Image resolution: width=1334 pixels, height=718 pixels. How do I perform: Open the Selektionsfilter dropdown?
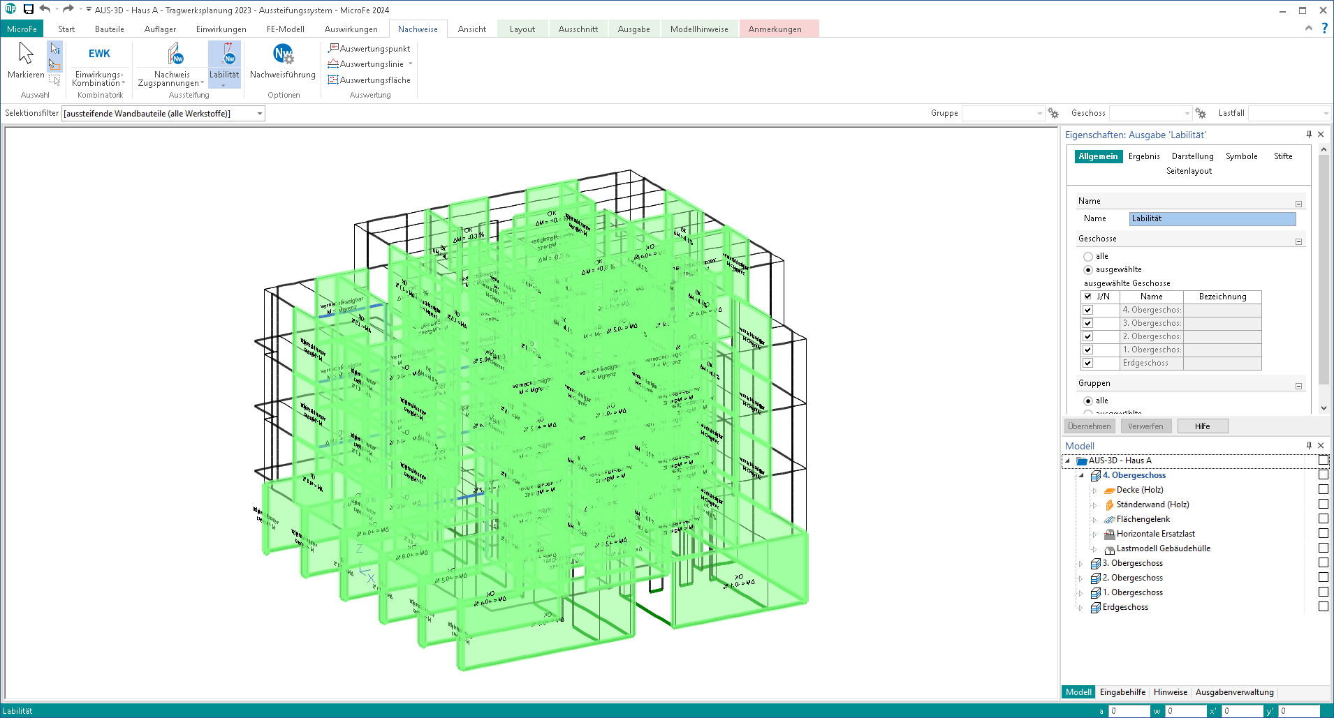(259, 114)
